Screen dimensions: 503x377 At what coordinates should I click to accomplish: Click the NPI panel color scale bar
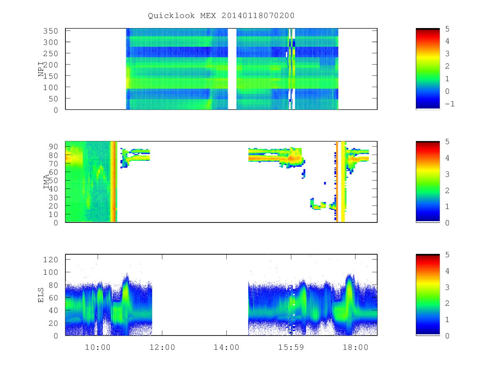[x=428, y=69]
